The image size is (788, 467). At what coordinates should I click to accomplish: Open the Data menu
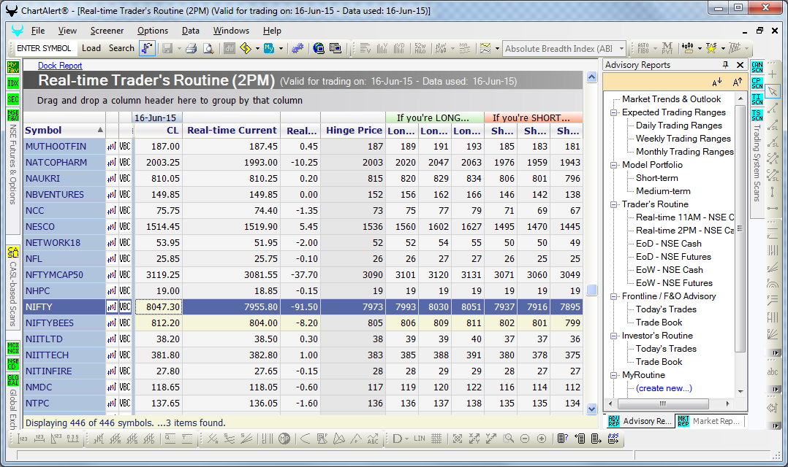[191, 31]
